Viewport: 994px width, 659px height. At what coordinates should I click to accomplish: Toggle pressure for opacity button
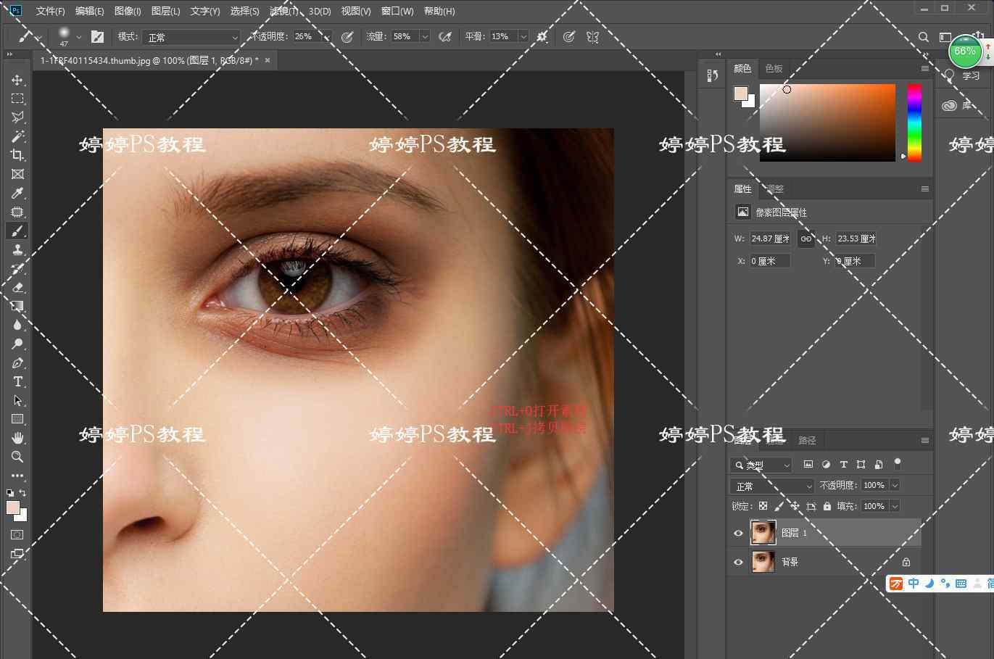(347, 36)
